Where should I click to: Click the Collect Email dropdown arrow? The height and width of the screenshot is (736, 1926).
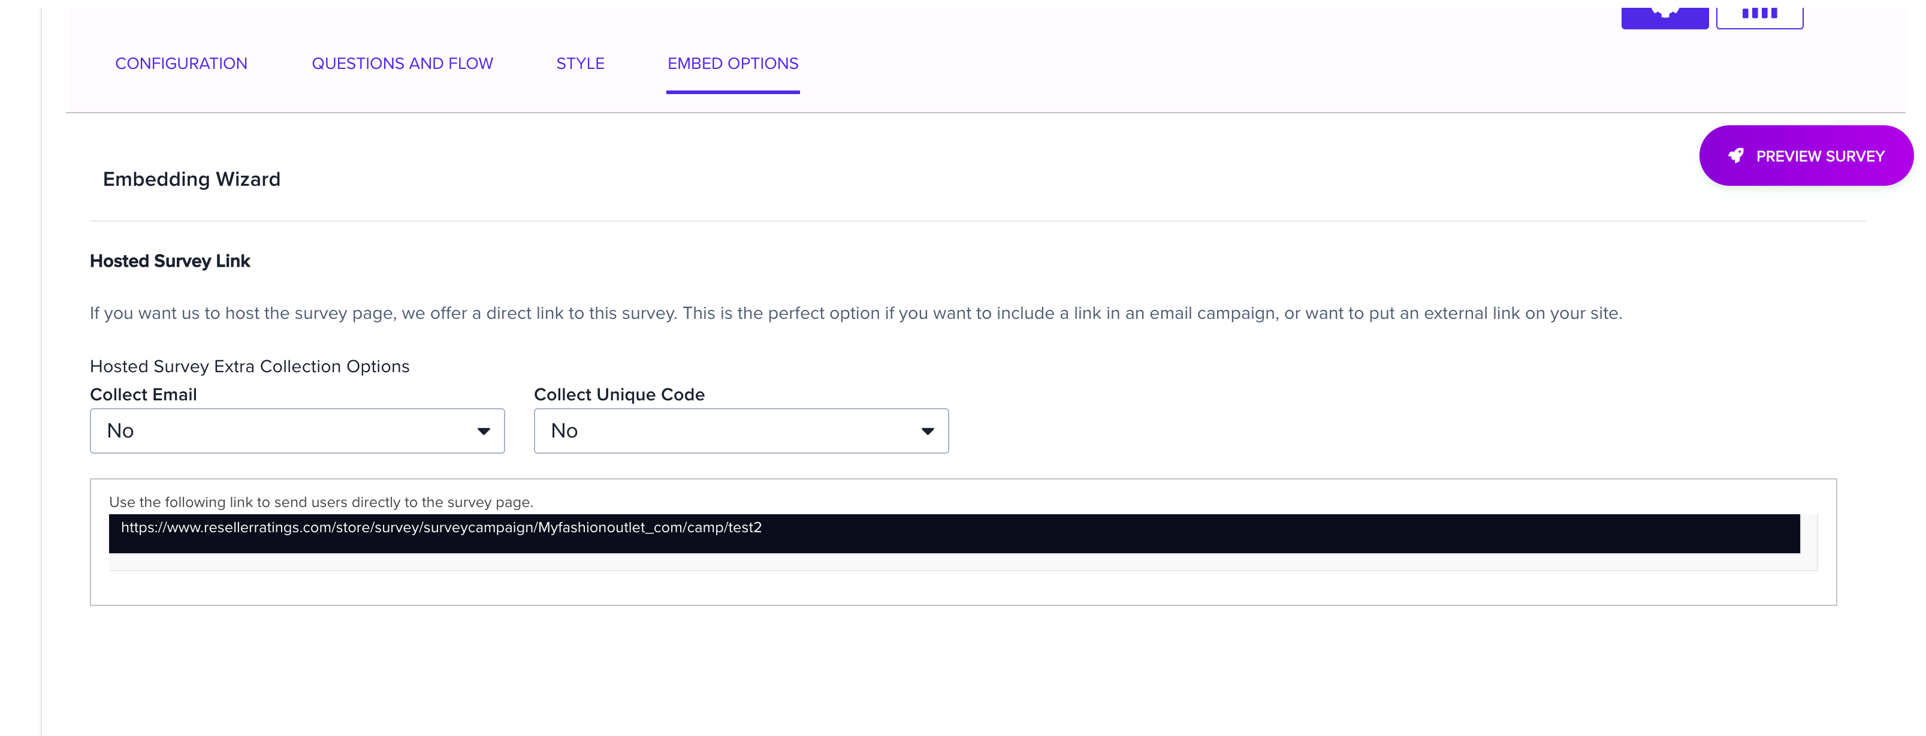pyautogui.click(x=484, y=430)
